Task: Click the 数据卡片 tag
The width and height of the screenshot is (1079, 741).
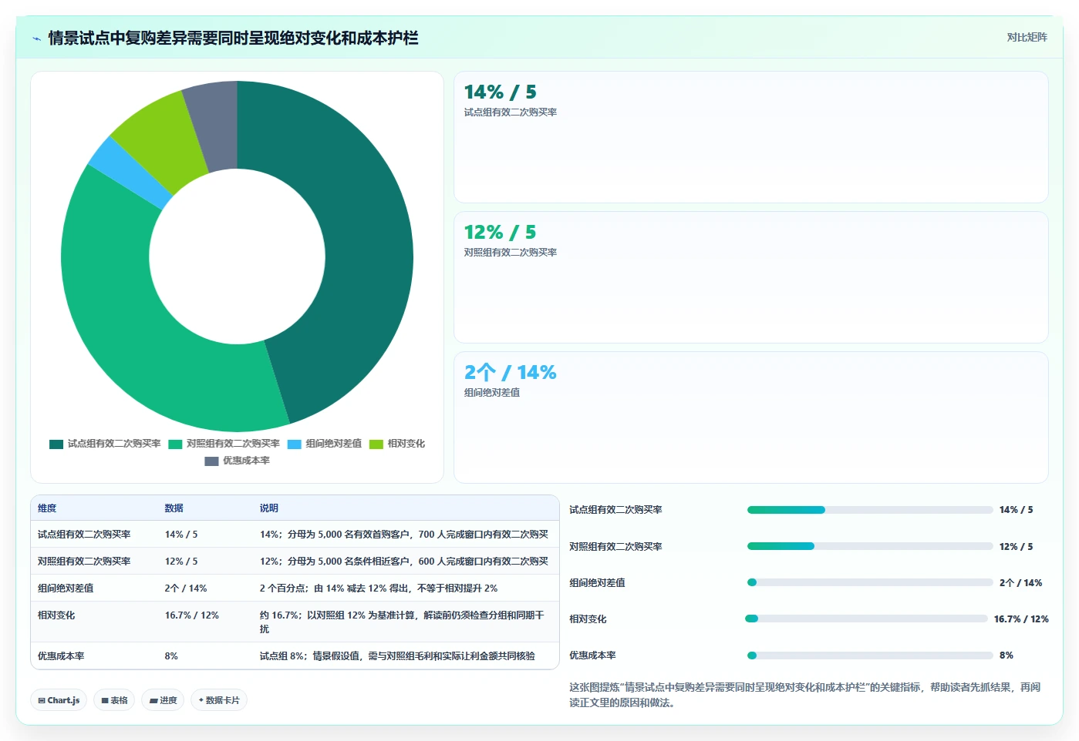Action: [x=219, y=700]
